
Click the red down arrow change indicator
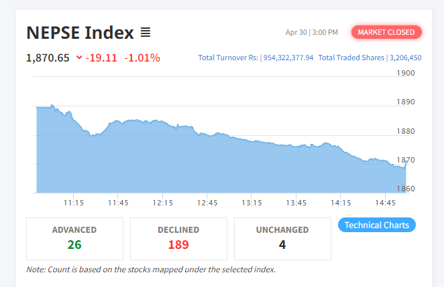(x=79, y=58)
